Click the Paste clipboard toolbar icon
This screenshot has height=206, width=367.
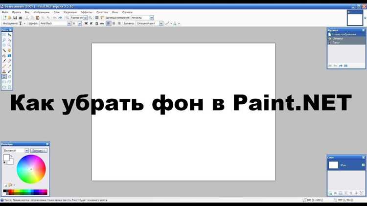(38, 18)
